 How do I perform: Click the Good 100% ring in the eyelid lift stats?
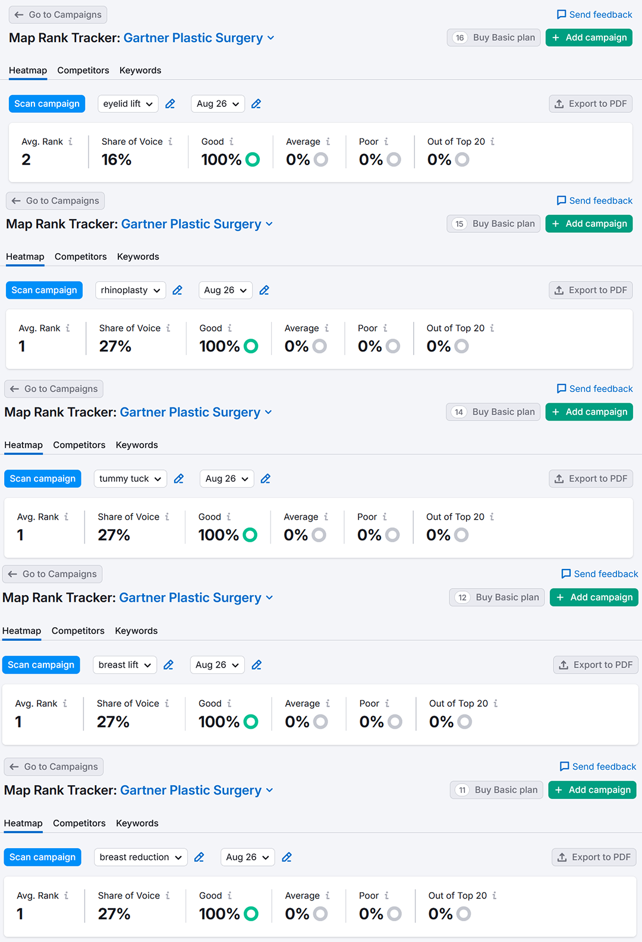tap(253, 160)
